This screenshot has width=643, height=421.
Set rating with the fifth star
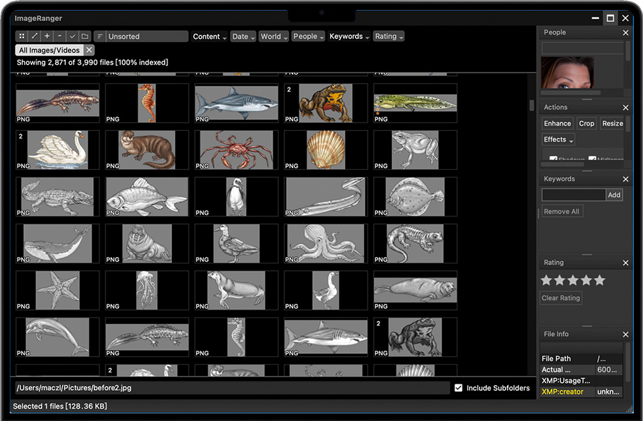600,281
